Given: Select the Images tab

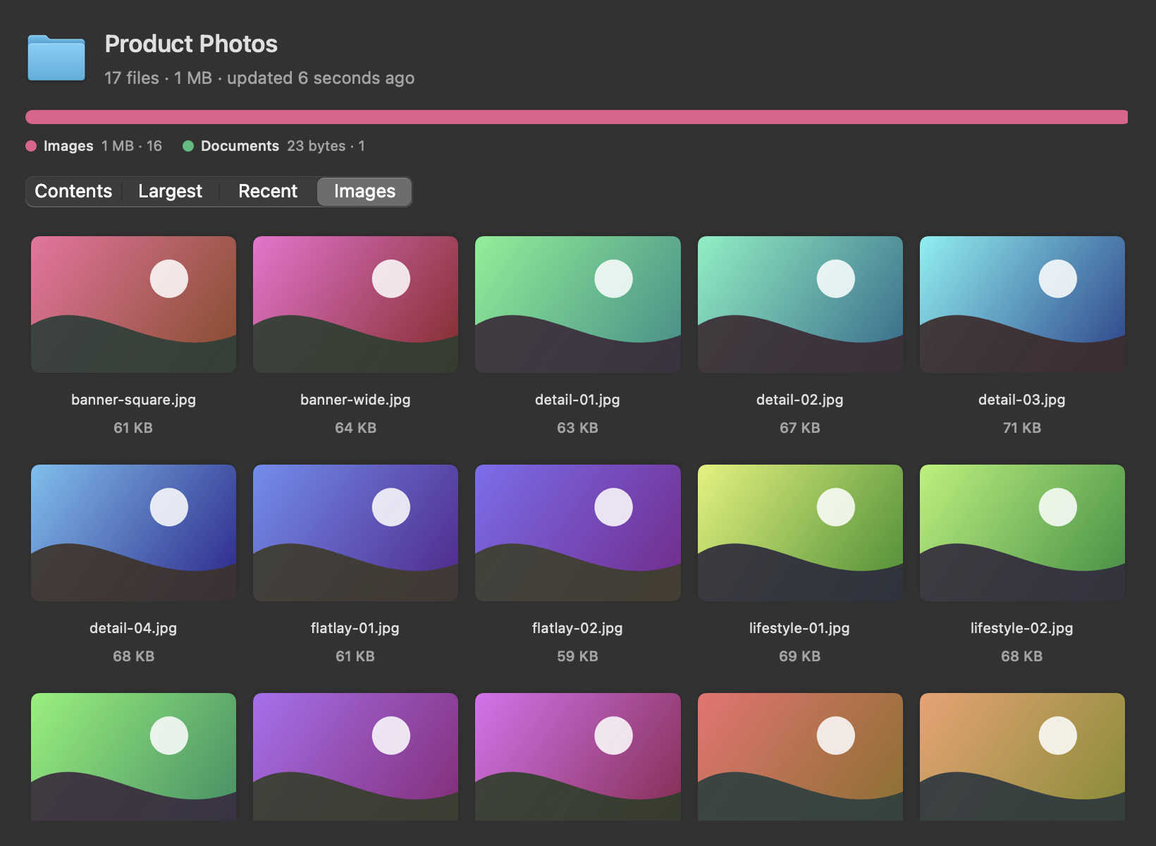Looking at the screenshot, I should point(364,191).
